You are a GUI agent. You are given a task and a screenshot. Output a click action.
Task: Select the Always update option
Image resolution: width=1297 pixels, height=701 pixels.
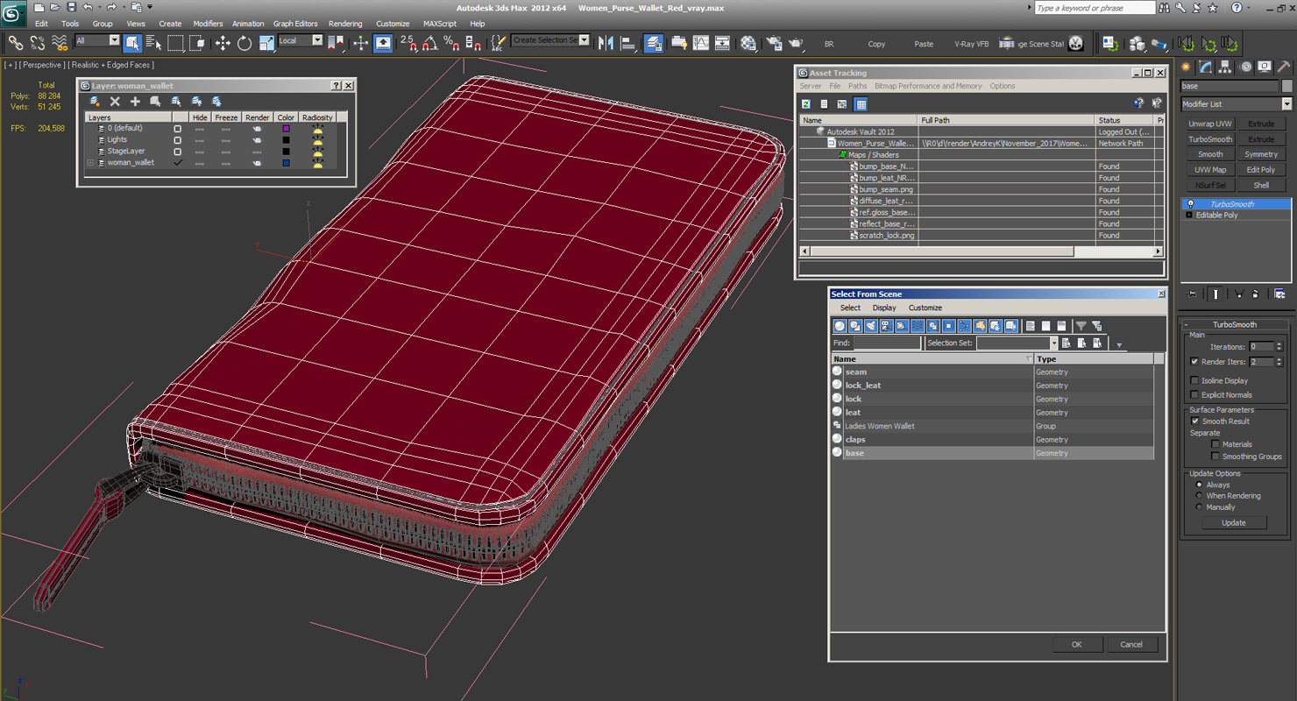click(1199, 485)
